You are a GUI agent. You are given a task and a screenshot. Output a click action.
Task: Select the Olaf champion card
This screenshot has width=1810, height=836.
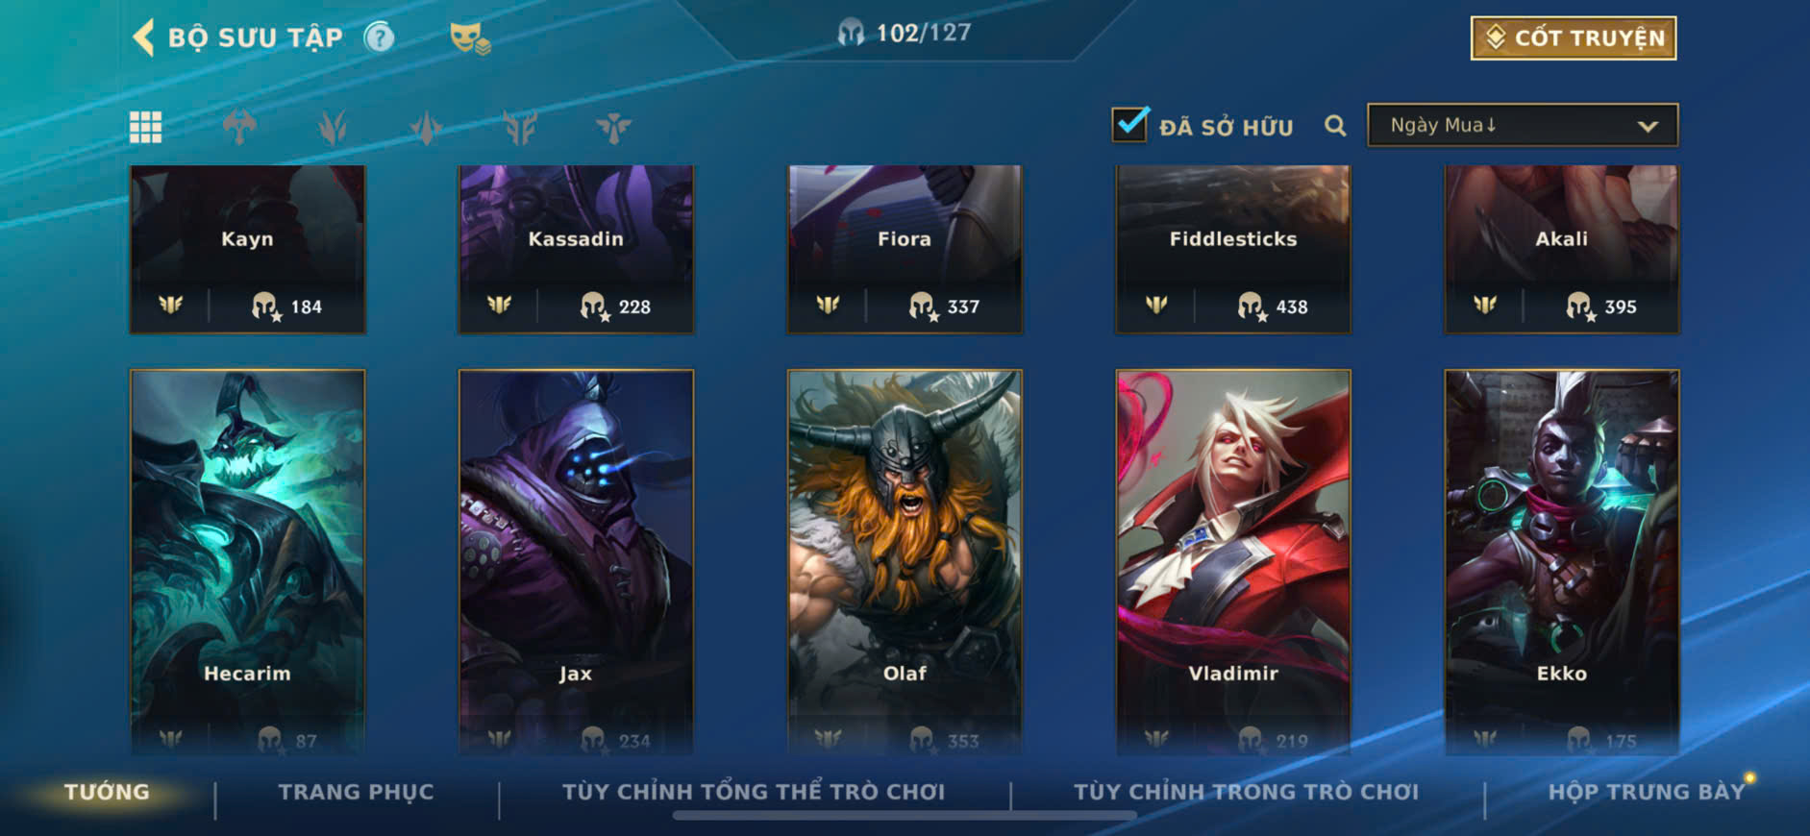click(905, 562)
